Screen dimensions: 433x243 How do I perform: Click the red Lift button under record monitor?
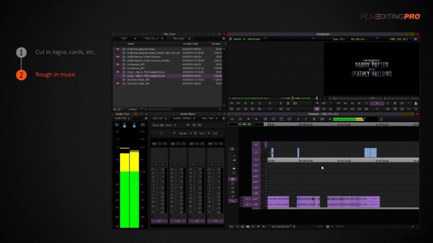coord(409,103)
